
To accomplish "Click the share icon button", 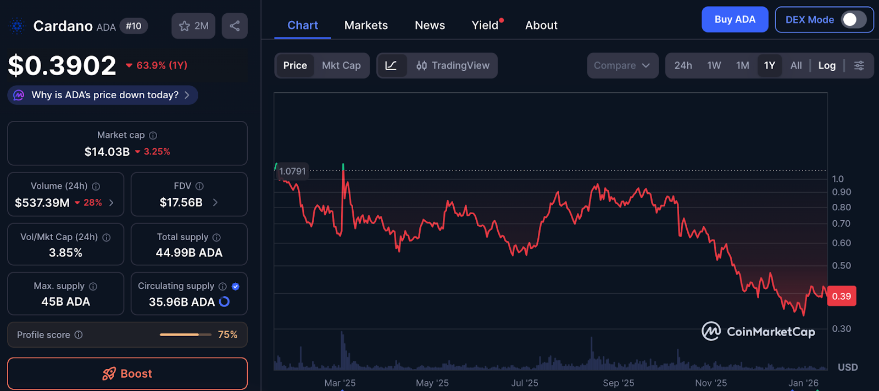I will tap(235, 26).
